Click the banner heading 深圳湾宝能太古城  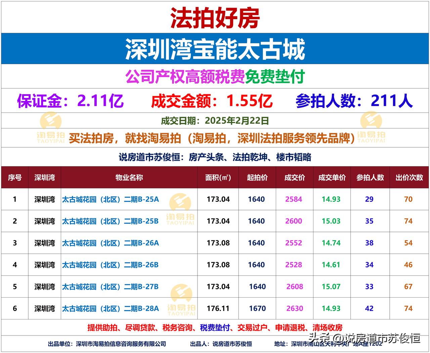[215, 49]
